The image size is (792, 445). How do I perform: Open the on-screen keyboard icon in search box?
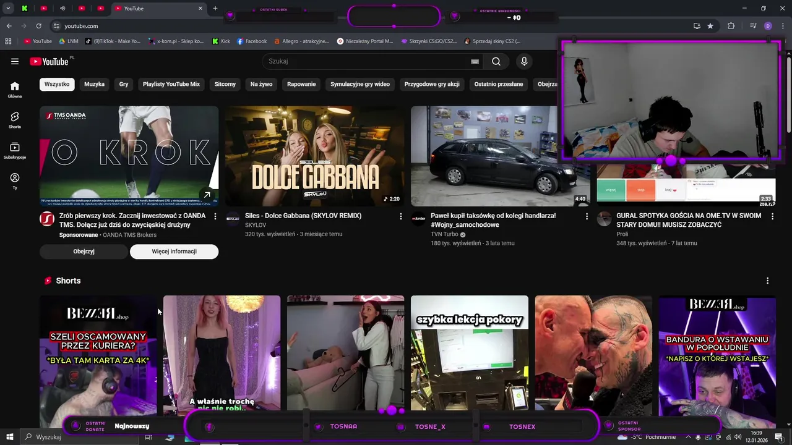pyautogui.click(x=475, y=61)
